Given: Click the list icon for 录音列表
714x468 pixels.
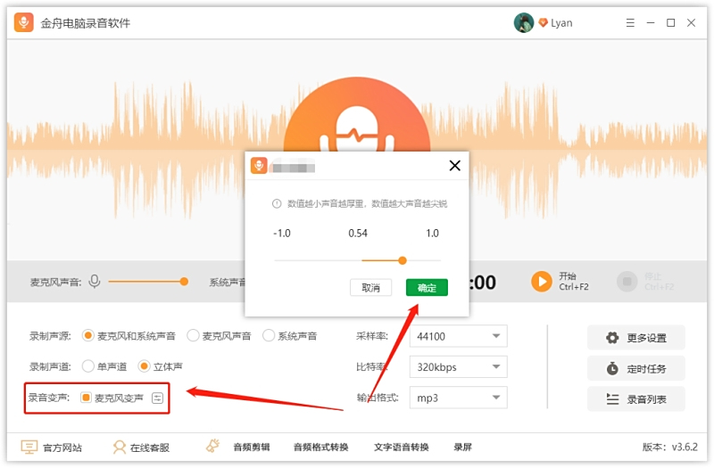Looking at the screenshot, I should [612, 399].
